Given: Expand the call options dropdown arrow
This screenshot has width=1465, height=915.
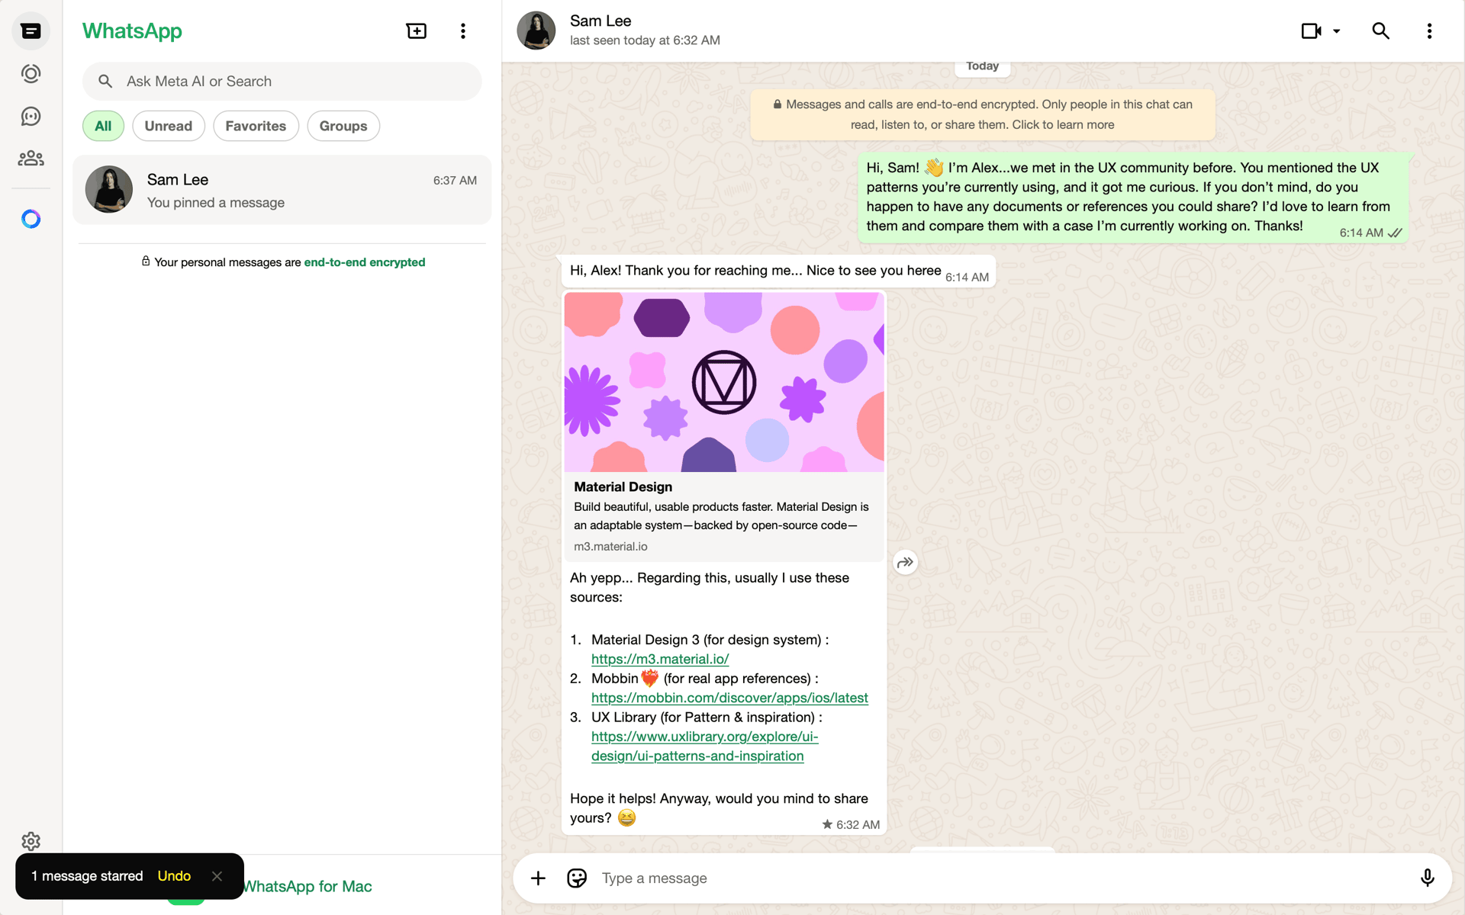Looking at the screenshot, I should click(x=1336, y=31).
